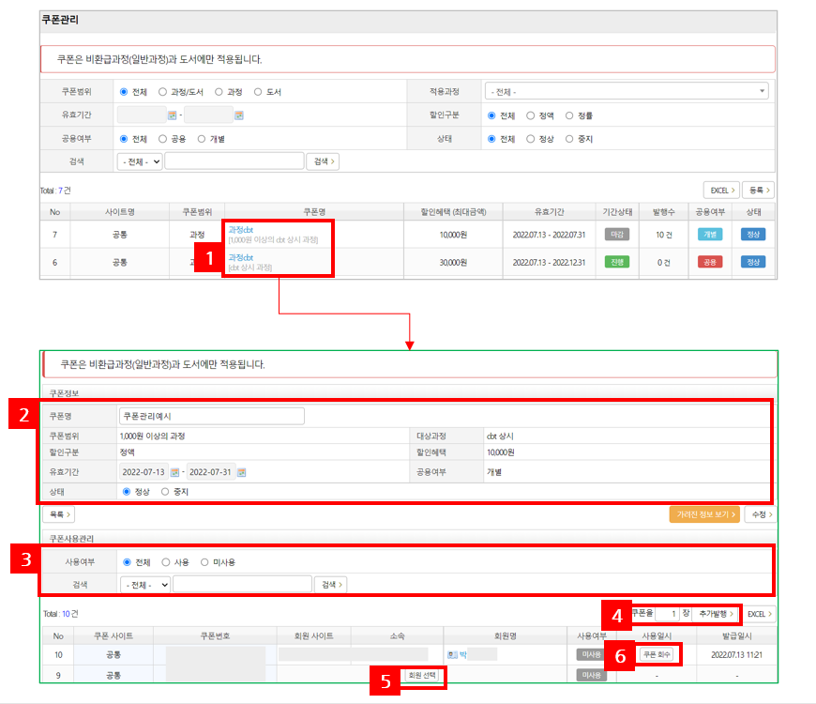This screenshot has width=816, height=704.
Task: Open the end date calendar in the top search filter
Action: [x=239, y=115]
